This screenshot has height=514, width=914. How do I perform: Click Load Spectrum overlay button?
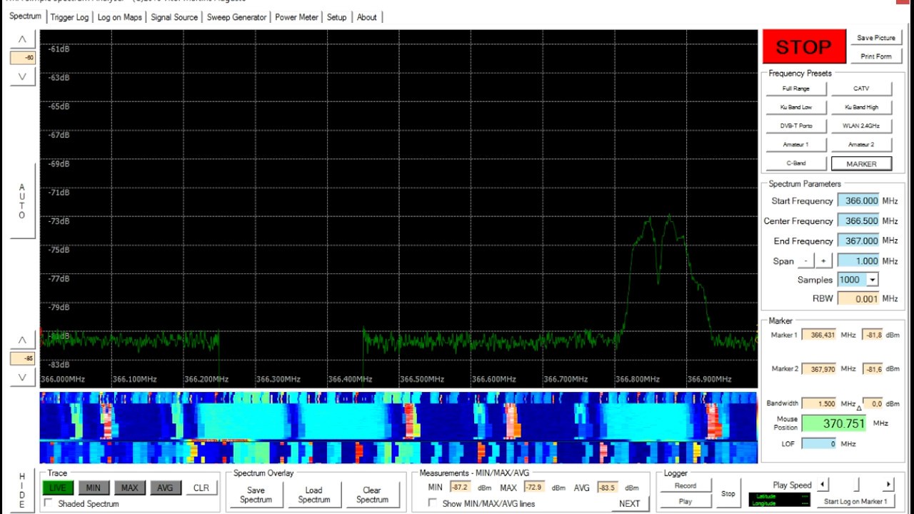click(314, 495)
